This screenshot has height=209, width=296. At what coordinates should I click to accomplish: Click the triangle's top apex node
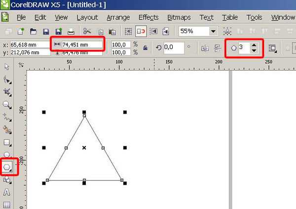pyautogui.click(x=84, y=116)
